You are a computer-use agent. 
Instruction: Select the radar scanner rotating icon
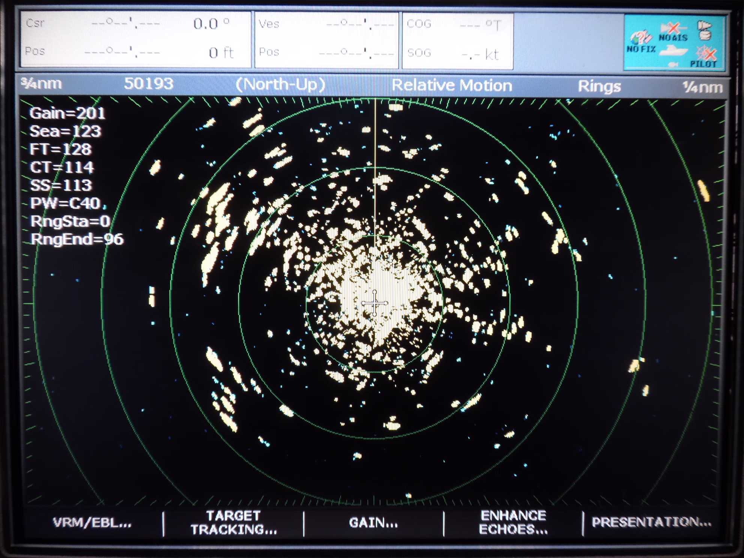(x=705, y=30)
